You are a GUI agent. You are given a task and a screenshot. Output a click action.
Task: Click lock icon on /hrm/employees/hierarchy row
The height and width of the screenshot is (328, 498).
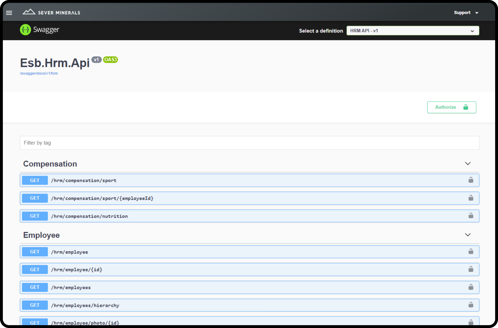[471, 305]
